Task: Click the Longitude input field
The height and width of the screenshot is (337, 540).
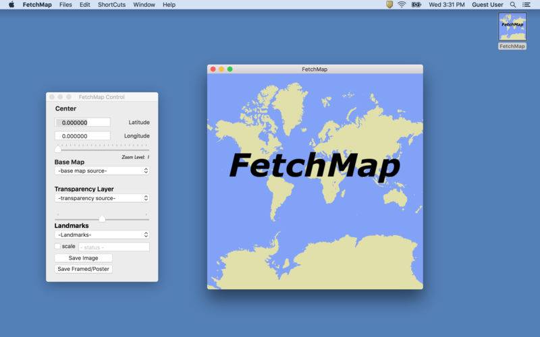Action: 82,136
